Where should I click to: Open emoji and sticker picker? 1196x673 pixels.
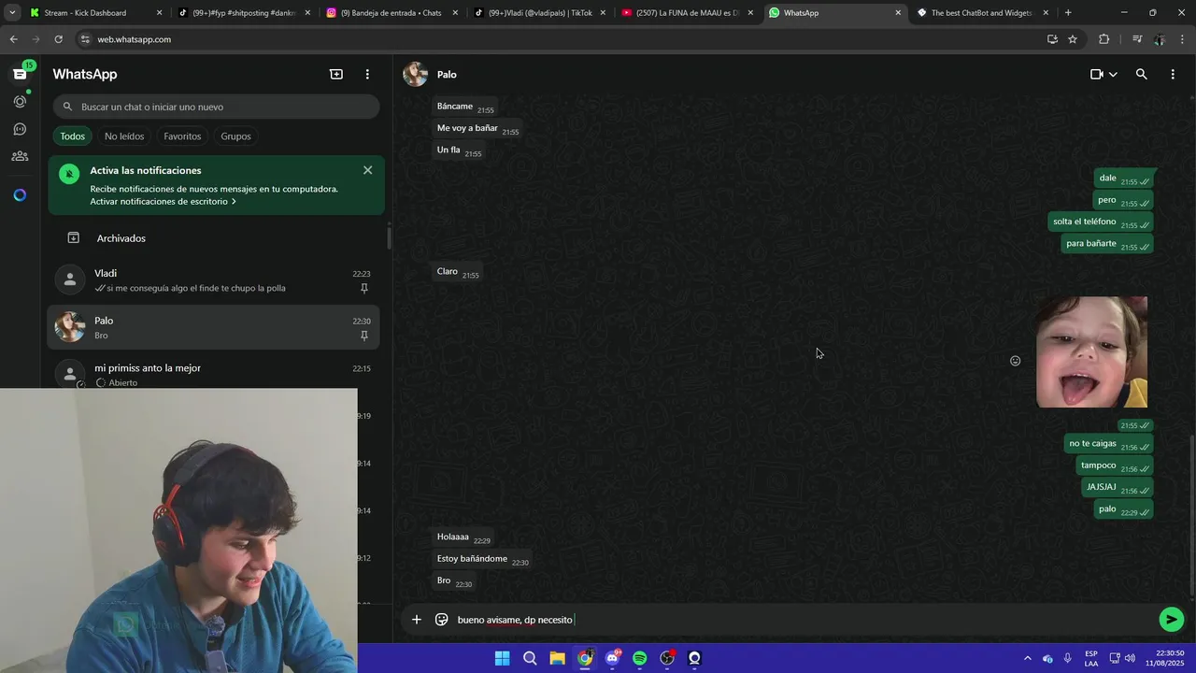(442, 619)
